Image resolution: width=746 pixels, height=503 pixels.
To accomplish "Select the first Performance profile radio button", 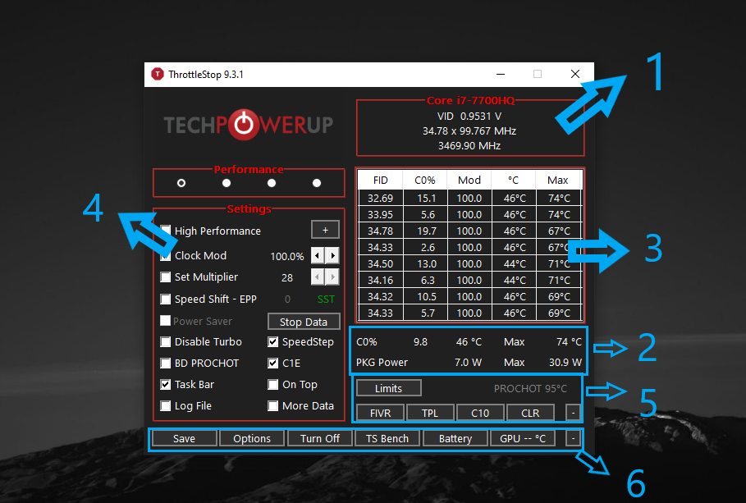I will (x=181, y=183).
